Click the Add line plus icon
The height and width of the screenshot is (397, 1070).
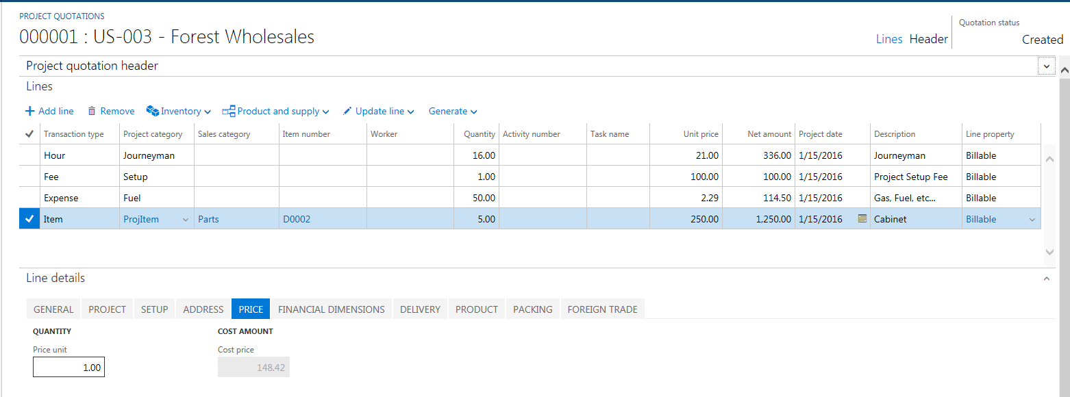(x=29, y=111)
